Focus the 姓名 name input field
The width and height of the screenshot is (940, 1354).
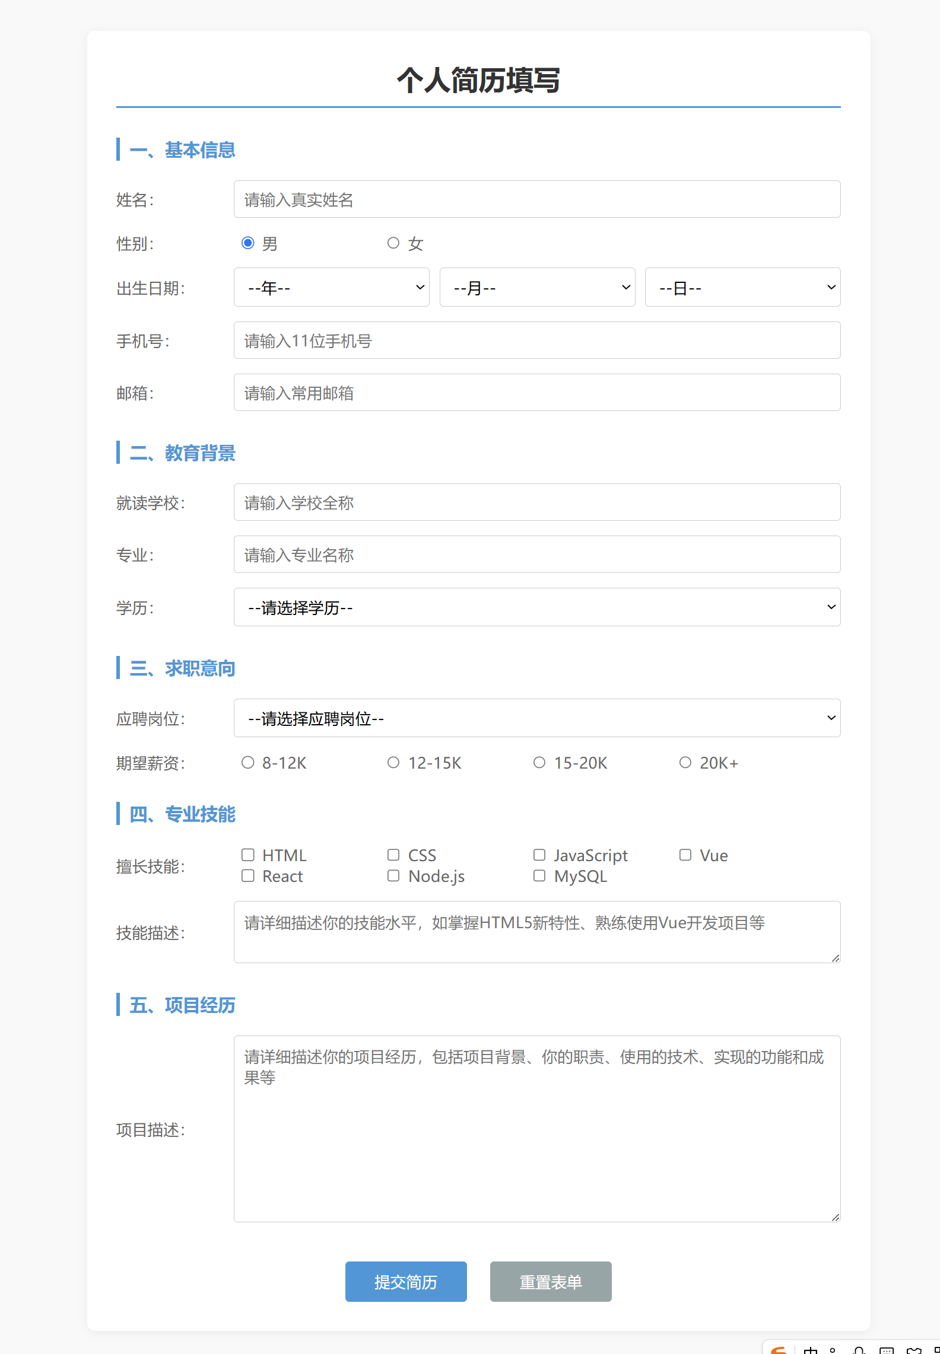(x=537, y=199)
